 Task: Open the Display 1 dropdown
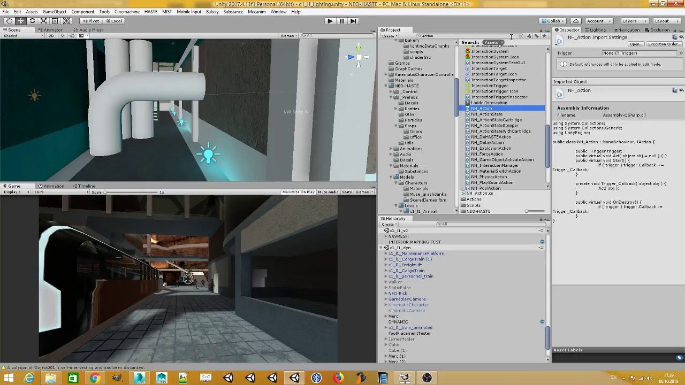[x=17, y=192]
